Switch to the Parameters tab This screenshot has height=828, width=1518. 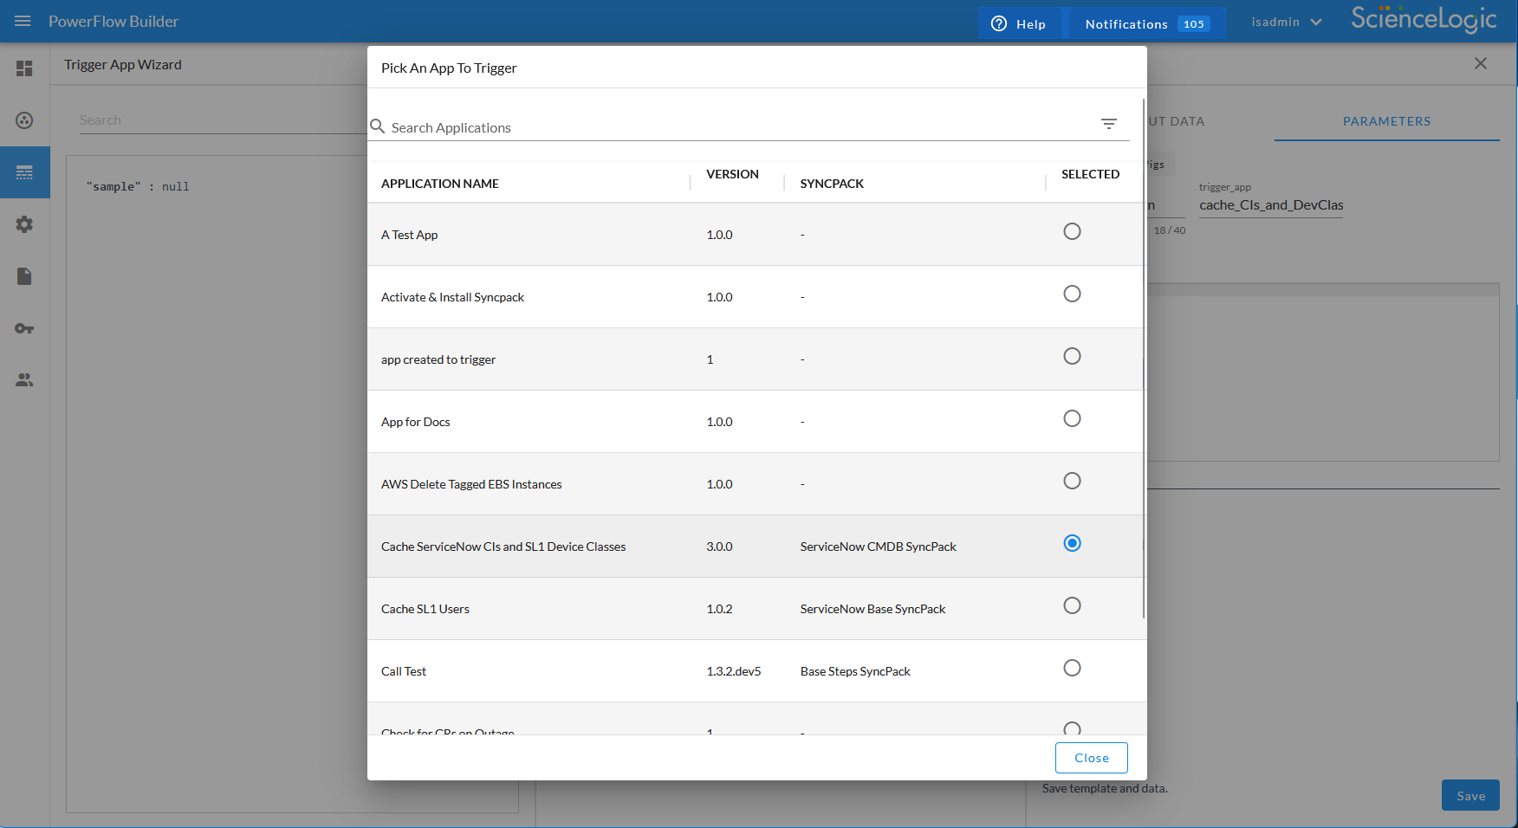pyautogui.click(x=1386, y=121)
